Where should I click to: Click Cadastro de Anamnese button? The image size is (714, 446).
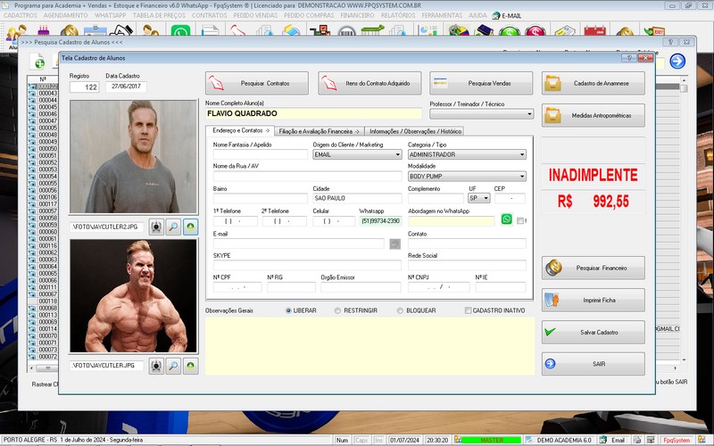[x=594, y=83]
